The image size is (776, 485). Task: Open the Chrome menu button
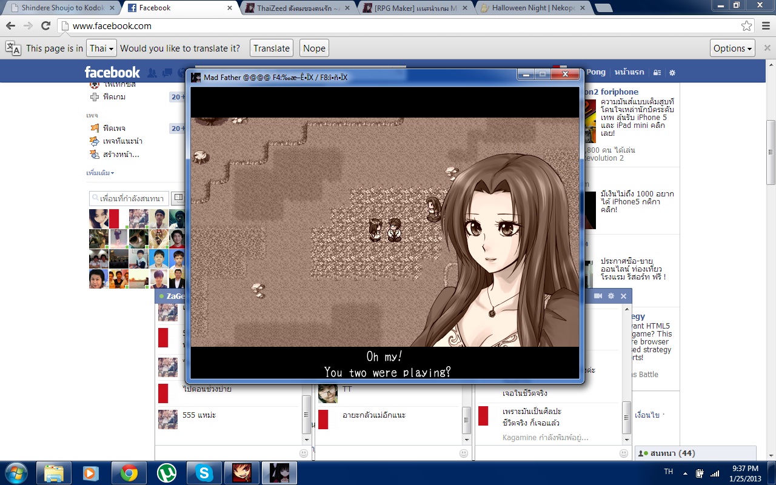(x=764, y=26)
